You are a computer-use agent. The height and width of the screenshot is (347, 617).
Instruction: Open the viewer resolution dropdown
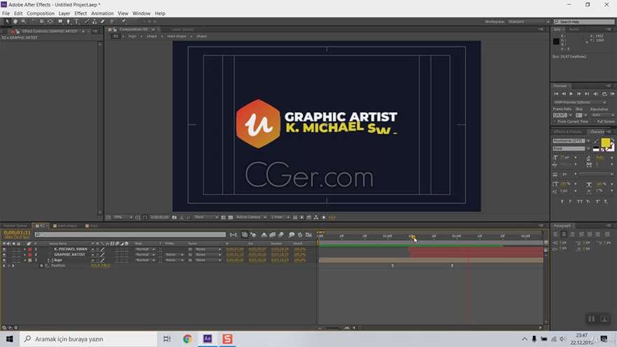pyautogui.click(x=207, y=217)
